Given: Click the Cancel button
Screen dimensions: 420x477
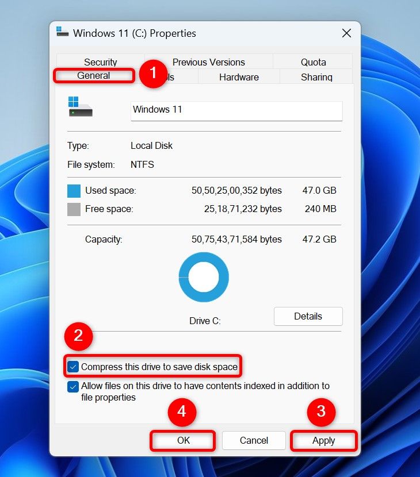Looking at the screenshot, I should point(254,440).
